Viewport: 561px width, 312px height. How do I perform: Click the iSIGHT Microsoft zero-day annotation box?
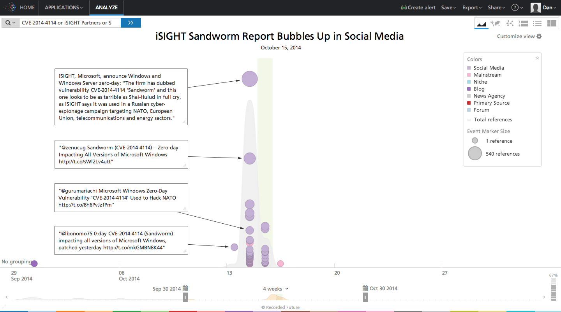point(121,97)
